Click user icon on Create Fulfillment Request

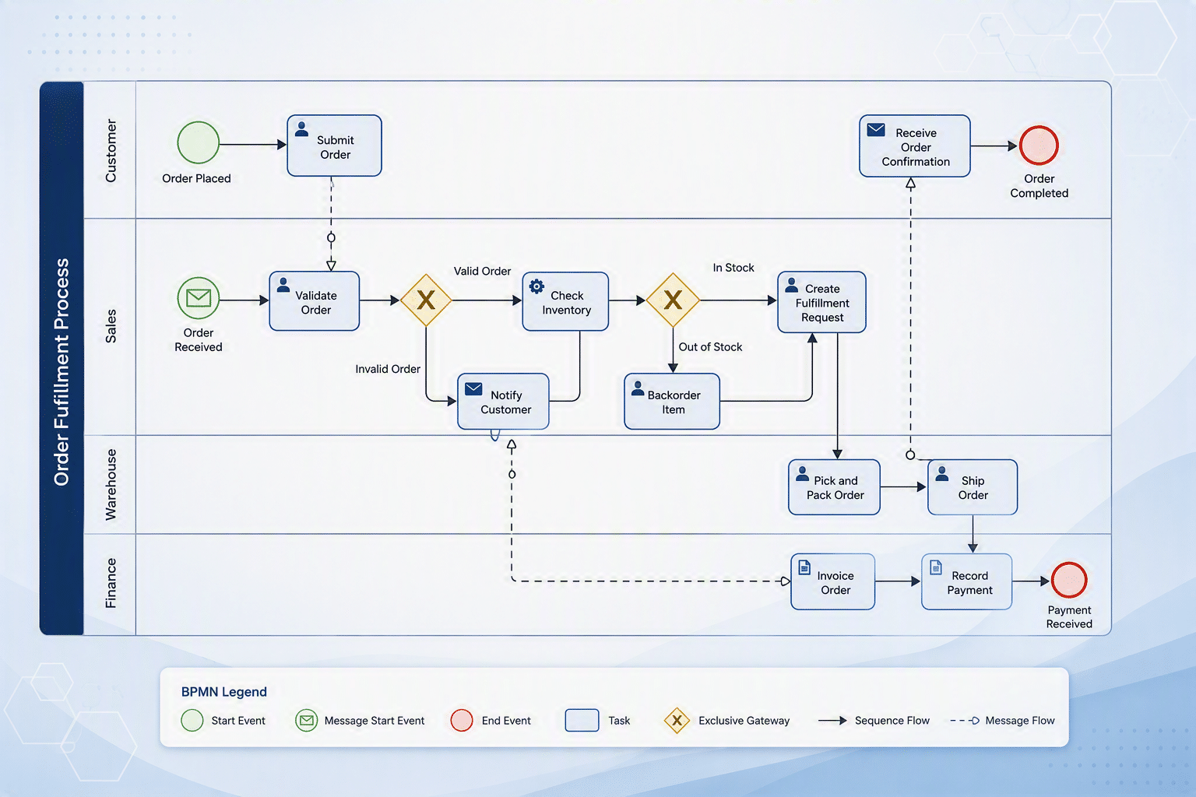coord(791,285)
